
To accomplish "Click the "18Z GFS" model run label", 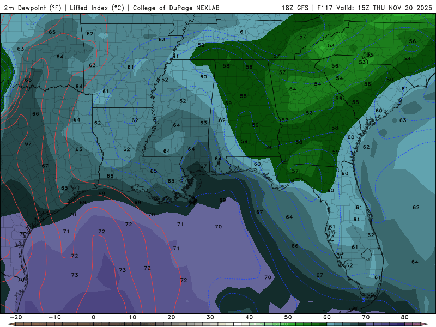I will pyautogui.click(x=295, y=8).
